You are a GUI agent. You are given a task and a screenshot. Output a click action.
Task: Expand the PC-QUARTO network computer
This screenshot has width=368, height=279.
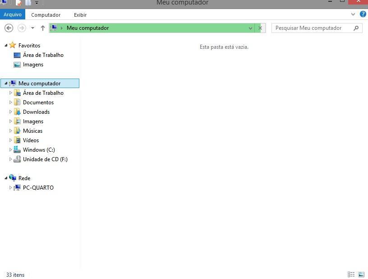pyautogui.click(x=10, y=187)
